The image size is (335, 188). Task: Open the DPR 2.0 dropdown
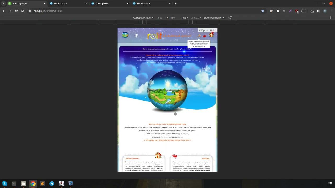pos(196,18)
